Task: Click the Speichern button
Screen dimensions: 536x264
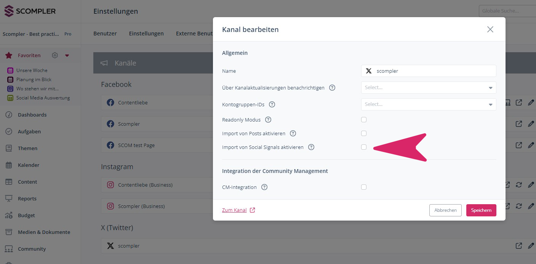Action: point(481,210)
